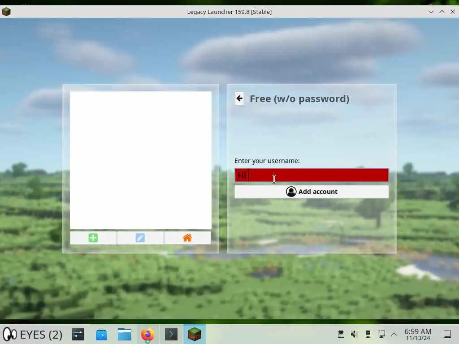Viewport: 459px width, 344px height.
Task: Minimize the Legacy Launcher window
Action: tap(431, 12)
